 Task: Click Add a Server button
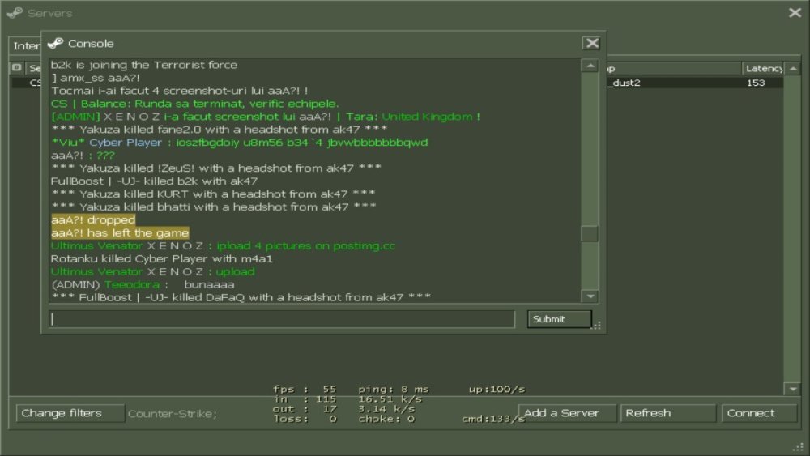[x=567, y=413]
